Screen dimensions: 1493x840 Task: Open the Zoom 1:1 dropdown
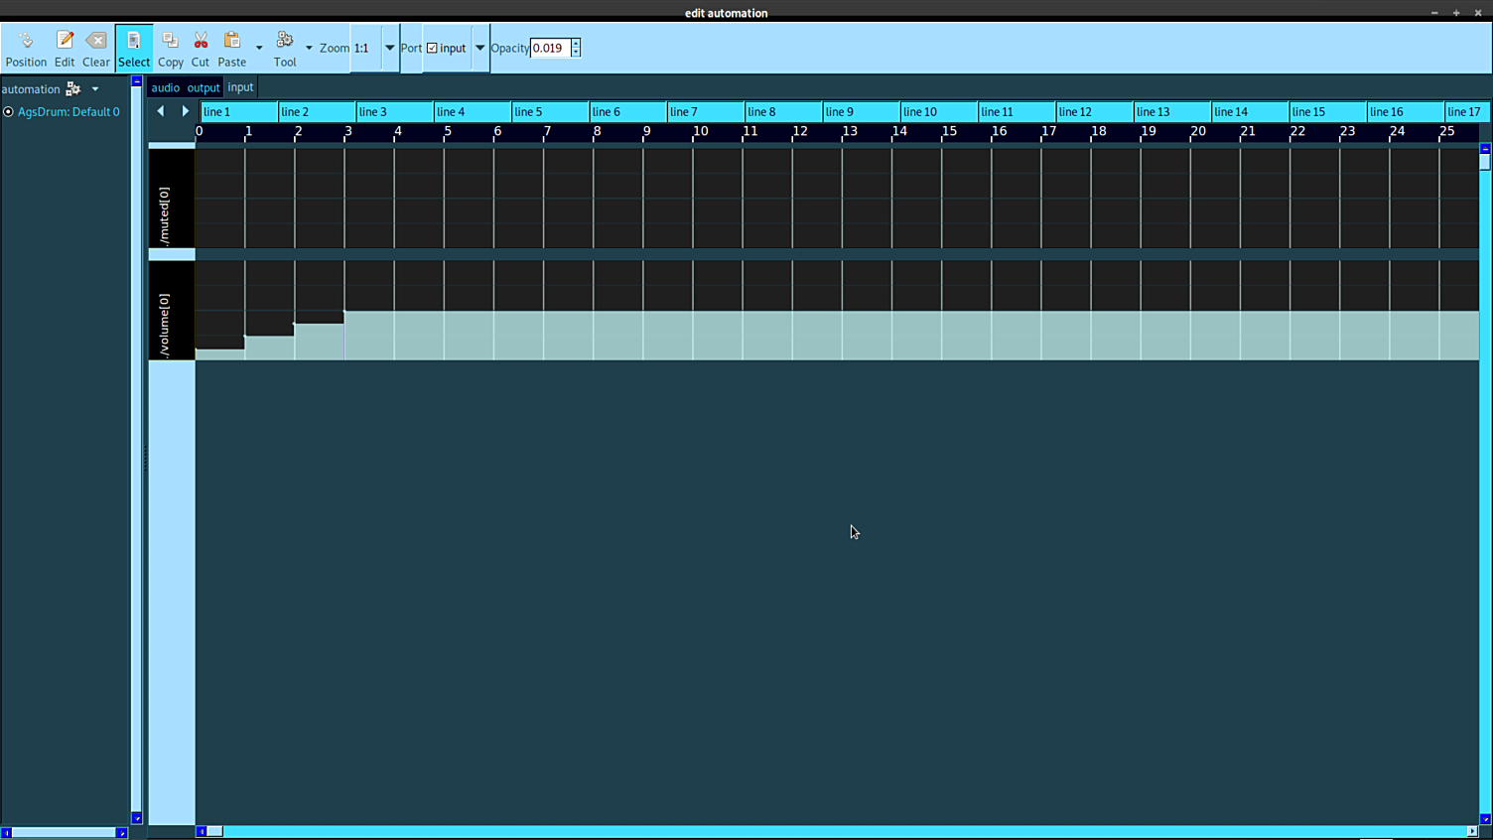[389, 48]
